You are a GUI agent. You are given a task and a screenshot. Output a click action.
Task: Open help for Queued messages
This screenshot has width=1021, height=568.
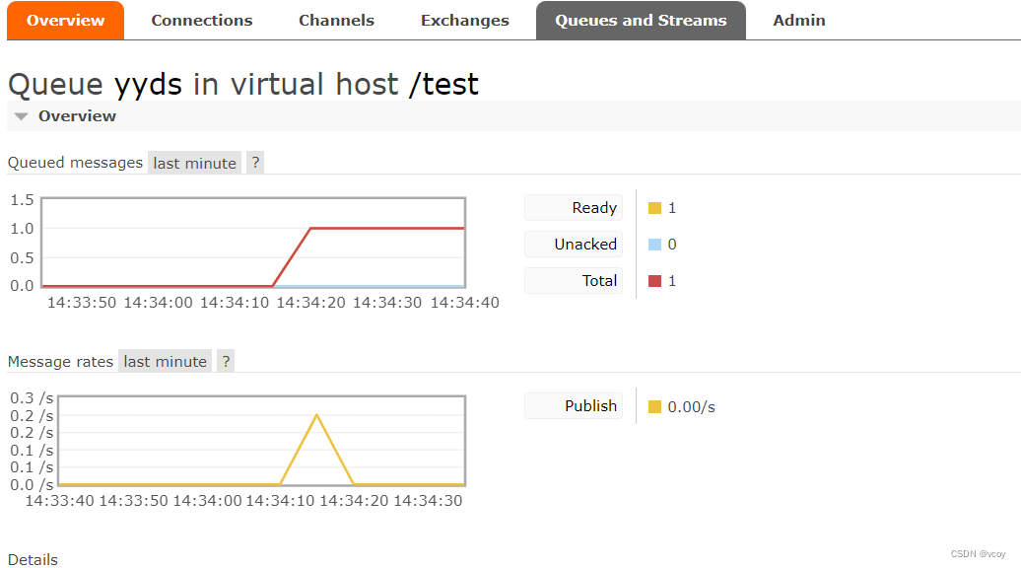point(255,163)
